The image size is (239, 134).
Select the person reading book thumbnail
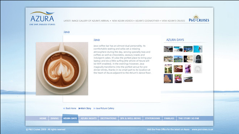pos(178,69)
